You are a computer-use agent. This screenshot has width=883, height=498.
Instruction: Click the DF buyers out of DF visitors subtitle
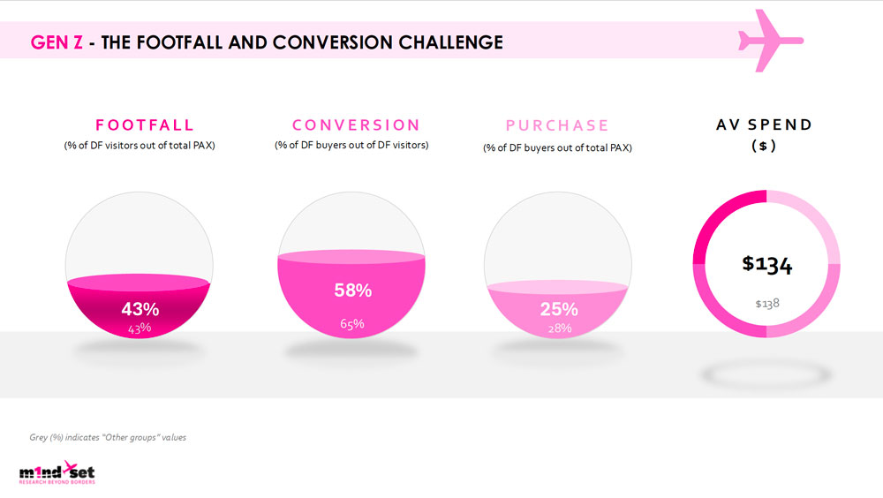pyautogui.click(x=351, y=146)
